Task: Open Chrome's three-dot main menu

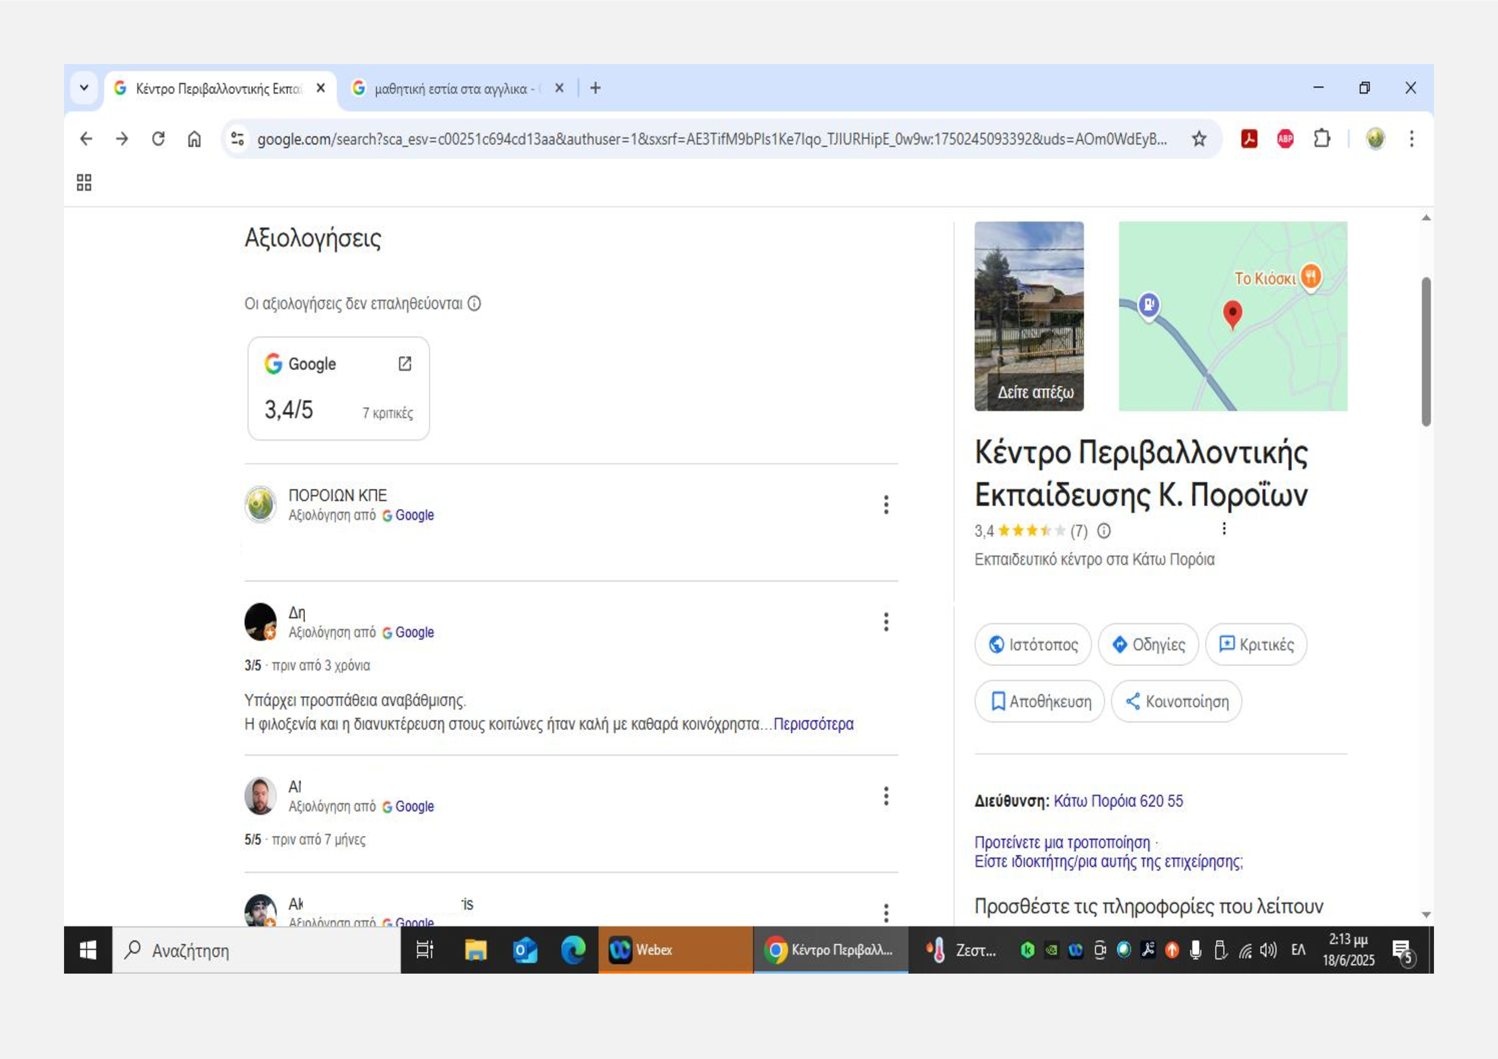Action: pyautogui.click(x=1411, y=139)
